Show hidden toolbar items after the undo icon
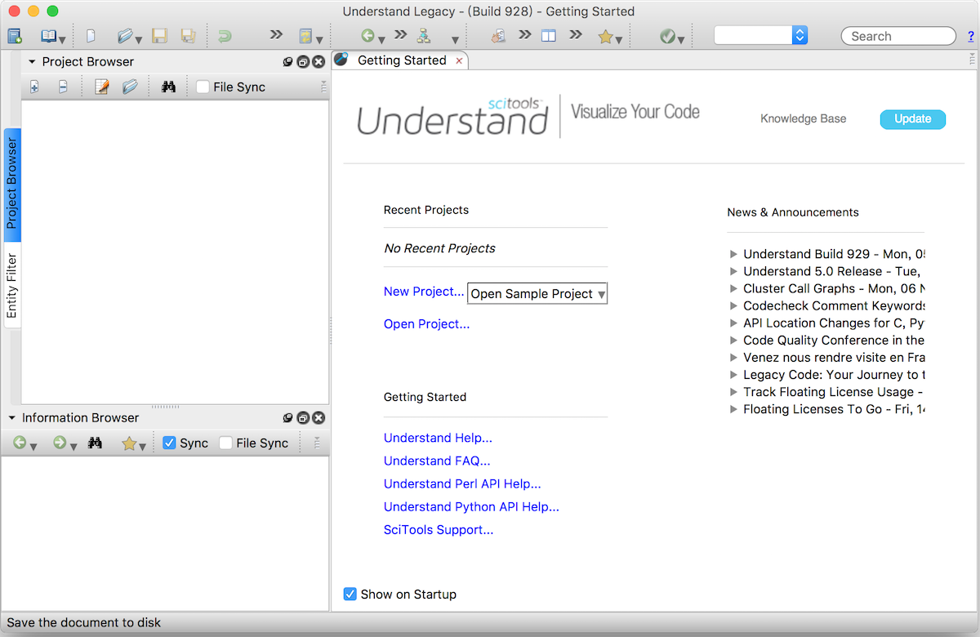 (x=276, y=34)
